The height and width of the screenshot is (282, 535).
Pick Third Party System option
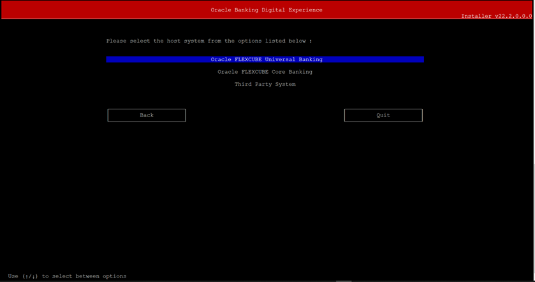click(265, 84)
